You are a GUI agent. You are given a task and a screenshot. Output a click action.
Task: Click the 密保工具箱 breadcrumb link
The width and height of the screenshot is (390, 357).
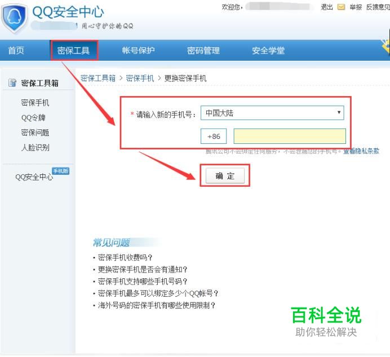98,78
